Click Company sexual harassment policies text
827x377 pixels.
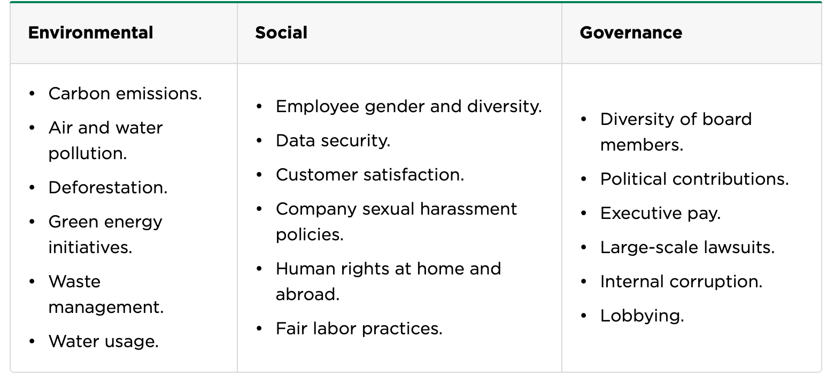point(396,221)
